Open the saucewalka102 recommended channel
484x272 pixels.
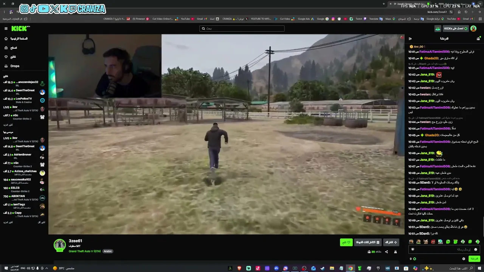24,181
